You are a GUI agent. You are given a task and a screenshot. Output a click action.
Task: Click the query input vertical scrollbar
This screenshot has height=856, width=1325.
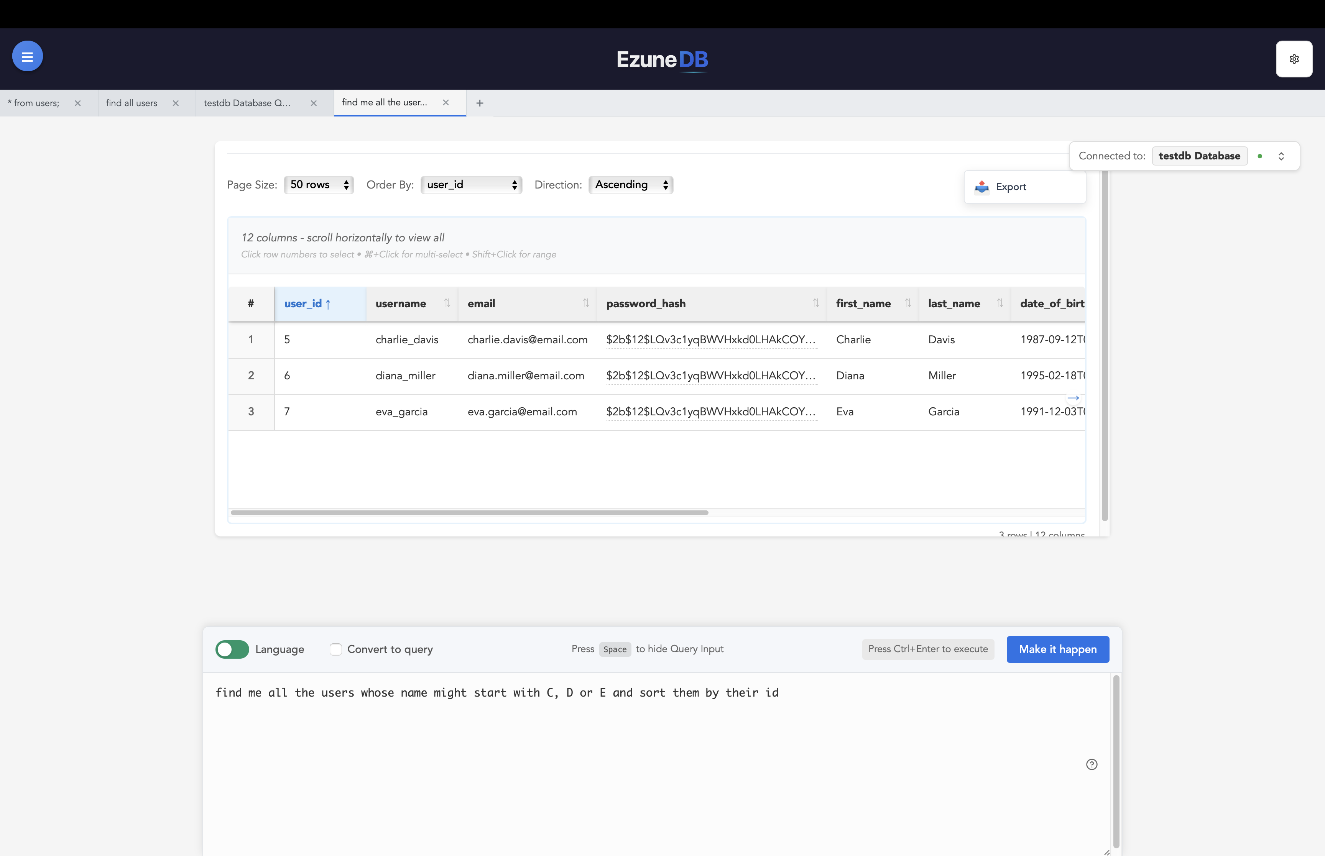tap(1116, 761)
